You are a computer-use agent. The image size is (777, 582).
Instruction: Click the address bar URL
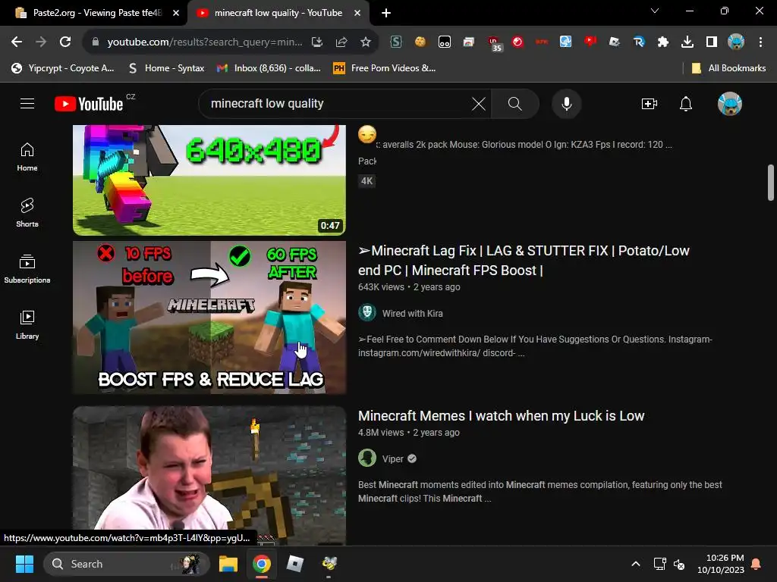(x=205, y=42)
